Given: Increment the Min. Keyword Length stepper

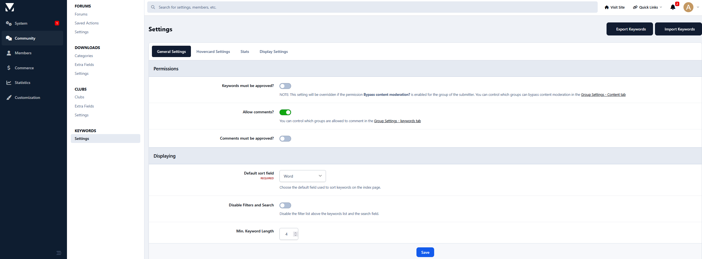Looking at the screenshot, I should 296,233.
